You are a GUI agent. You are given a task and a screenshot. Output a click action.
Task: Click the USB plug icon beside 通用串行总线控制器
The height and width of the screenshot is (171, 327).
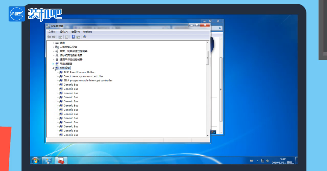click(x=57, y=60)
